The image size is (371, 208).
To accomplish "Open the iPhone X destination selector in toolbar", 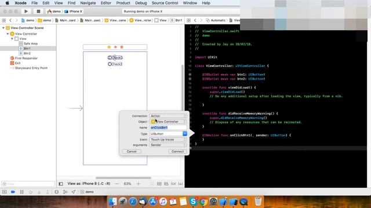I will click(x=74, y=12).
